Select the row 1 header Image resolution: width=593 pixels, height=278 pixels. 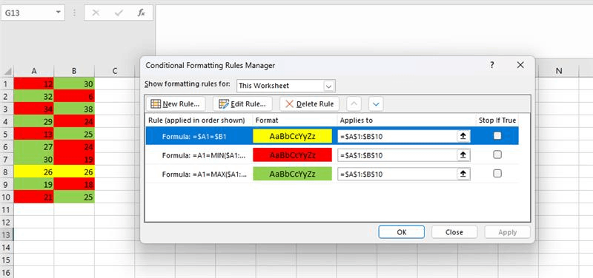pyautogui.click(x=7, y=84)
